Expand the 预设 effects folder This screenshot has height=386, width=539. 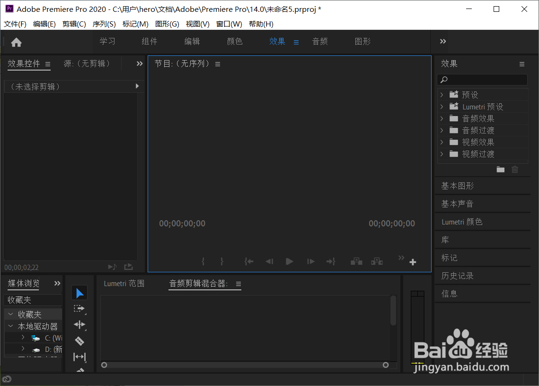click(442, 95)
